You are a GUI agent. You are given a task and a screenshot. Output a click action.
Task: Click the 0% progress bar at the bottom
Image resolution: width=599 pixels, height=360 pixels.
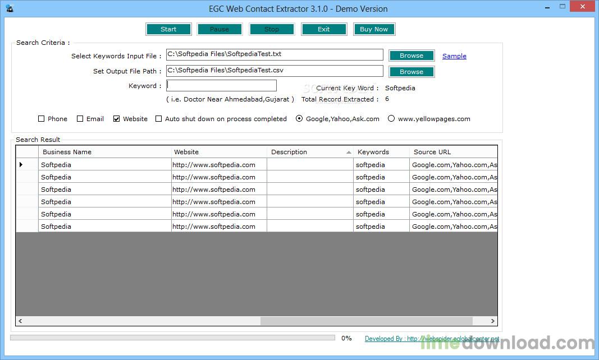click(x=168, y=338)
